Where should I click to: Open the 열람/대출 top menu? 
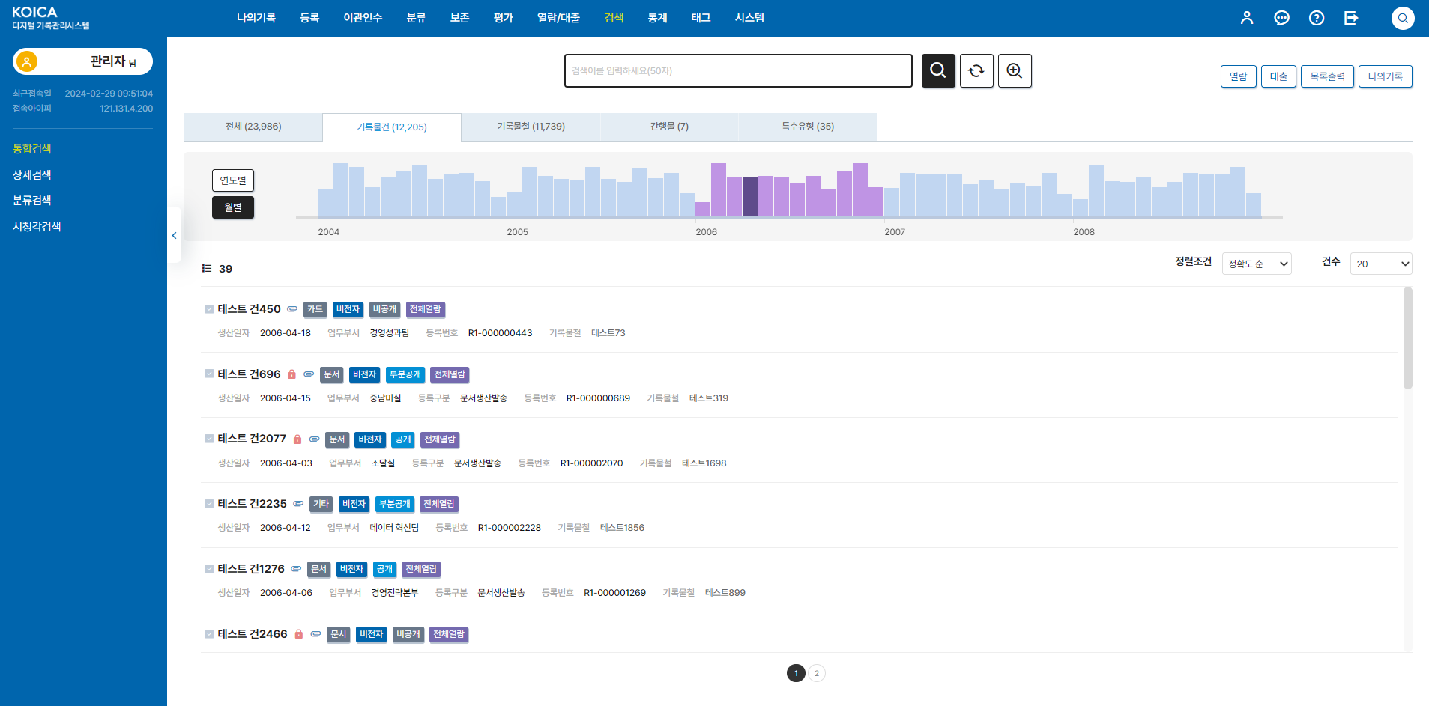558,18
